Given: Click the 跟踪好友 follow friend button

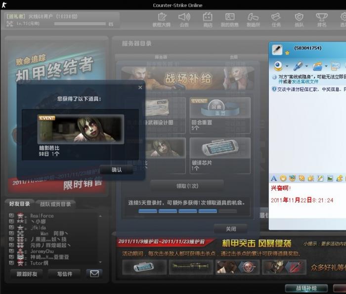Looking at the screenshot, I should pyautogui.click(x=27, y=274).
